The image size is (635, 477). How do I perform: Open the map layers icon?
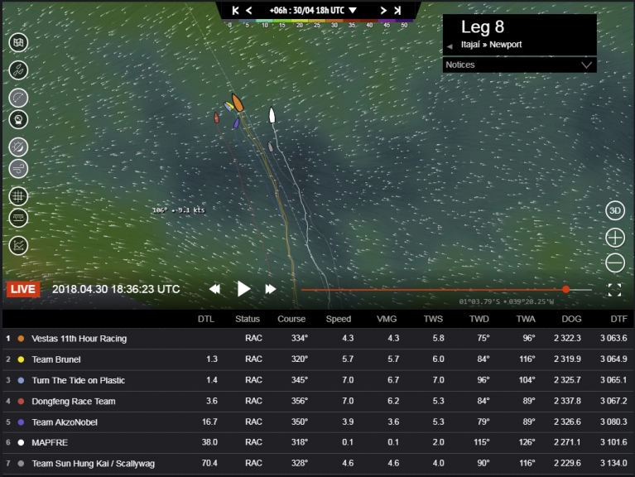[x=19, y=42]
